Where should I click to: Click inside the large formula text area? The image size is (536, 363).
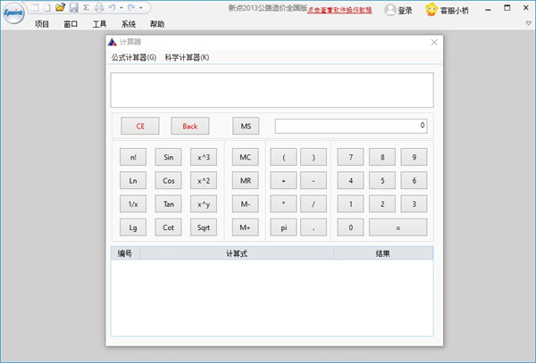[x=272, y=90]
